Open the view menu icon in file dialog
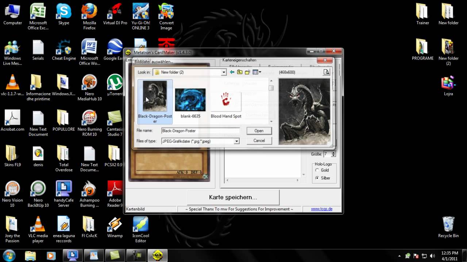467x262 pixels. pyautogui.click(x=257, y=72)
